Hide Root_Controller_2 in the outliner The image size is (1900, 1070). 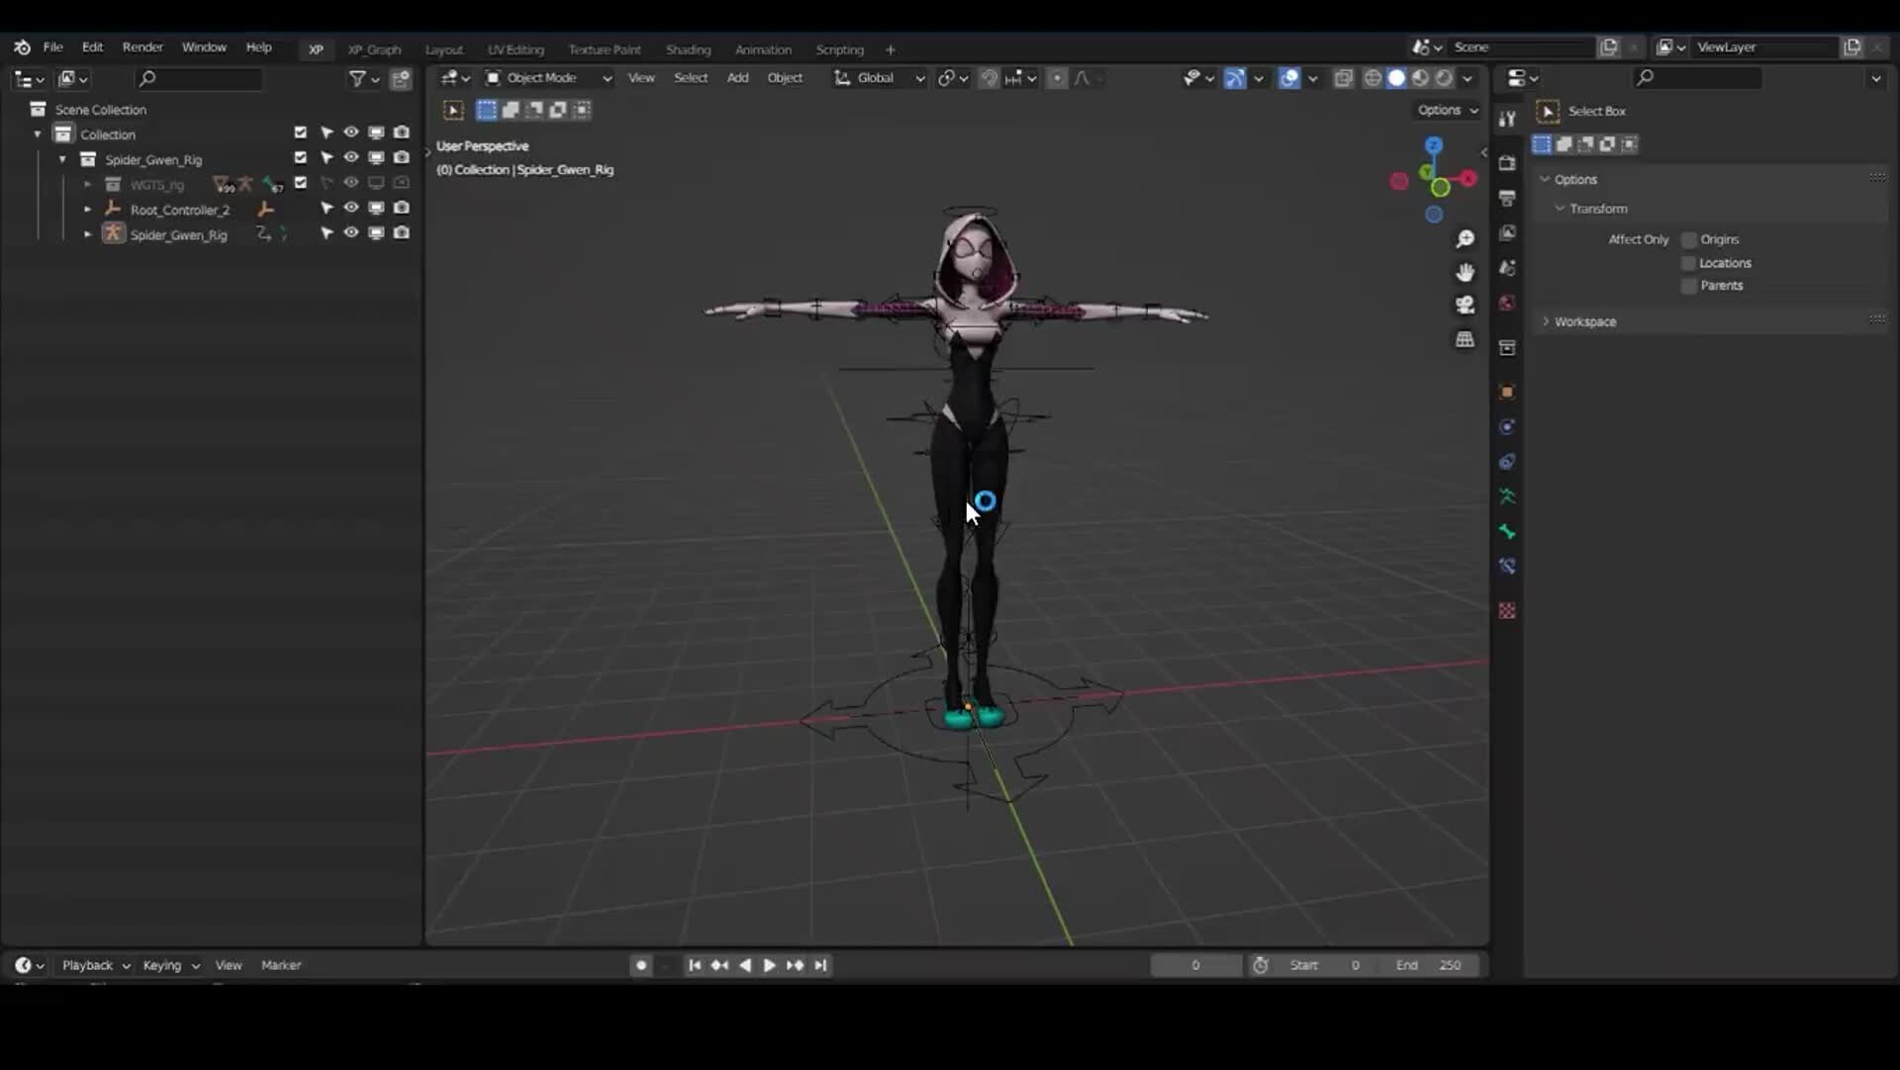pos(351,209)
